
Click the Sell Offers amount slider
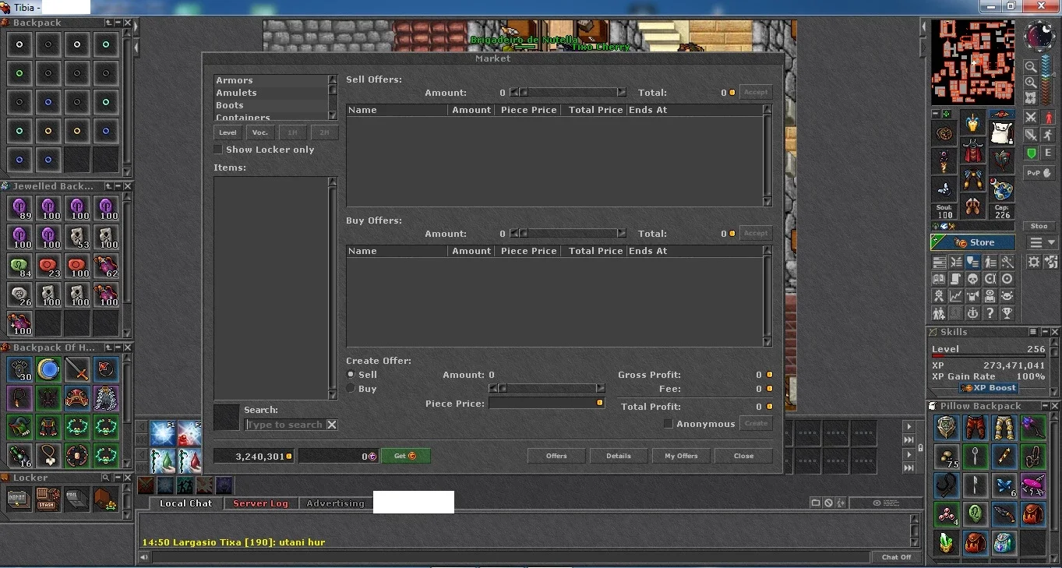pos(569,93)
